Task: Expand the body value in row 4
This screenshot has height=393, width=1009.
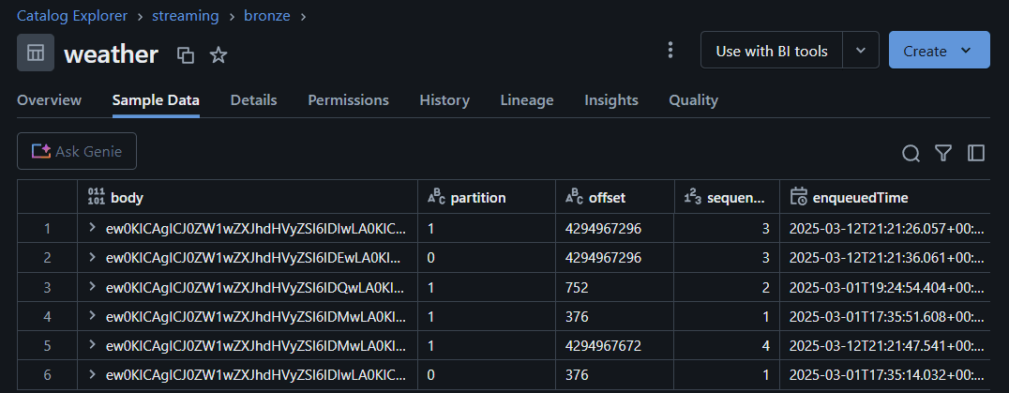Action: [x=93, y=316]
